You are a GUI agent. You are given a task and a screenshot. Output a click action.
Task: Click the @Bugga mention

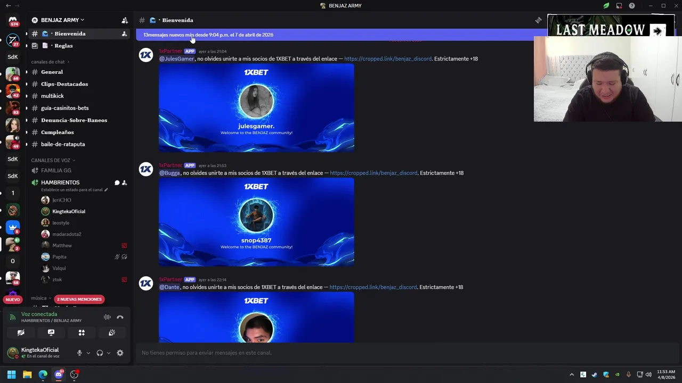pyautogui.click(x=169, y=173)
